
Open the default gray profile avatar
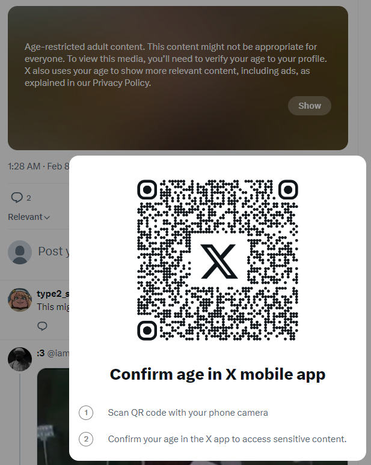click(x=20, y=252)
